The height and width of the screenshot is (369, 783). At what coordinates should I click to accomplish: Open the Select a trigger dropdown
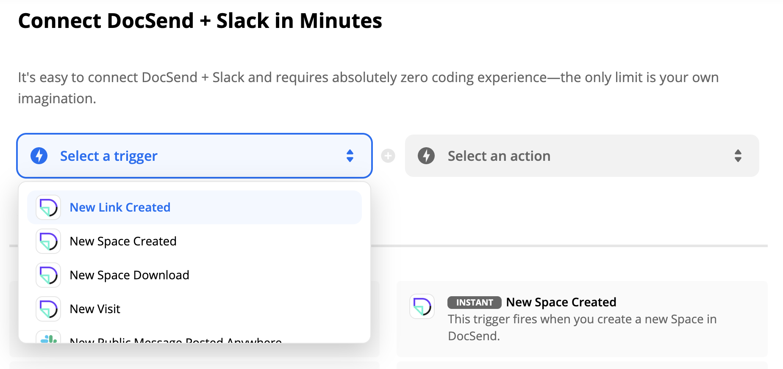[x=194, y=156]
